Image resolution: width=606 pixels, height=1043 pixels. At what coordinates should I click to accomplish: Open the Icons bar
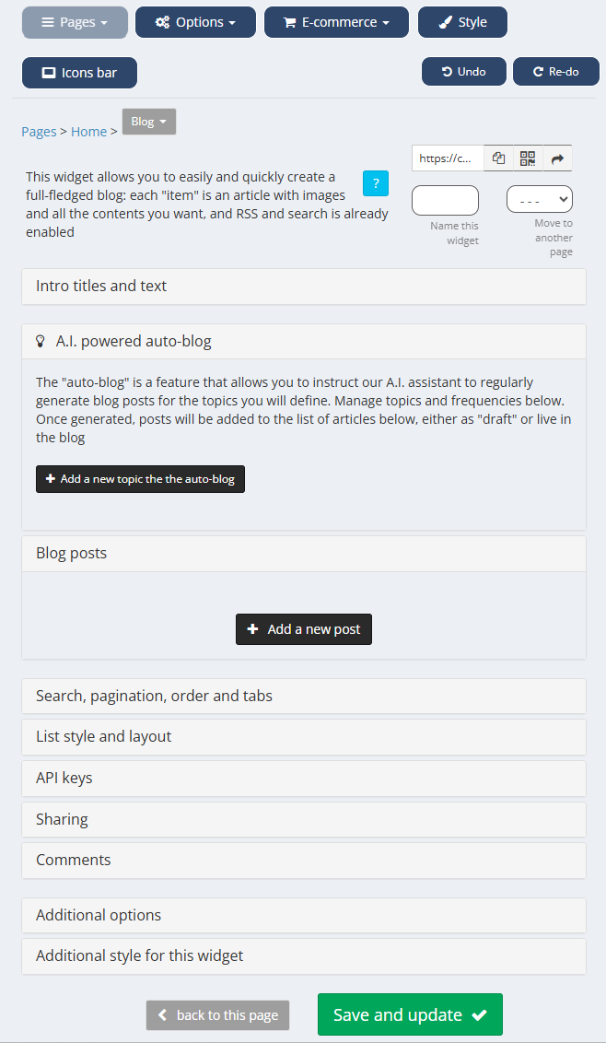(80, 72)
